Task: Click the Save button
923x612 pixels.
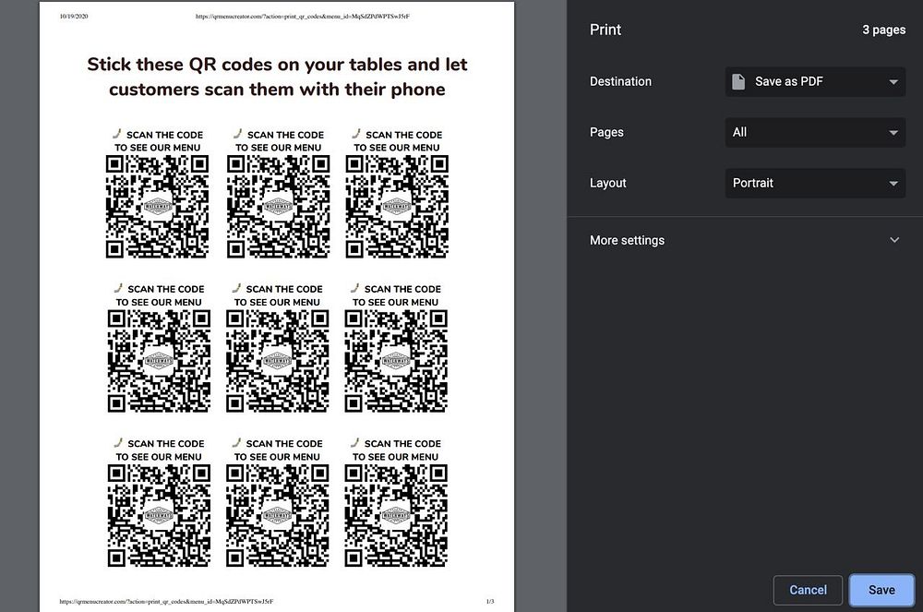Action: point(881,590)
